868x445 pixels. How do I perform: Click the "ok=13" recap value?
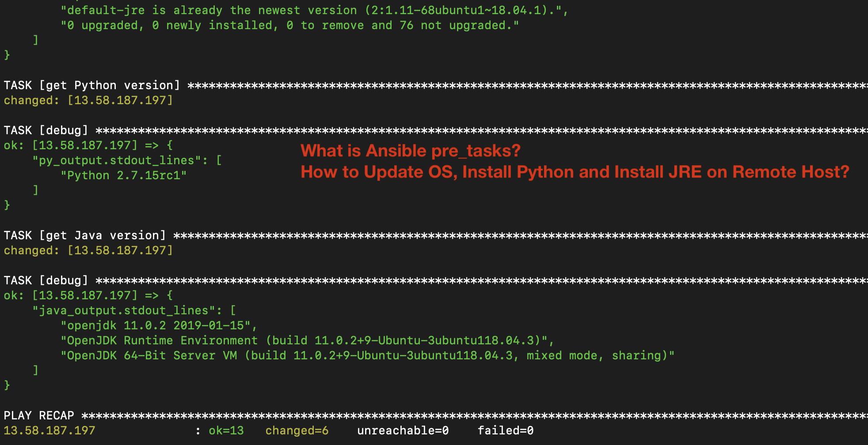[x=226, y=430]
